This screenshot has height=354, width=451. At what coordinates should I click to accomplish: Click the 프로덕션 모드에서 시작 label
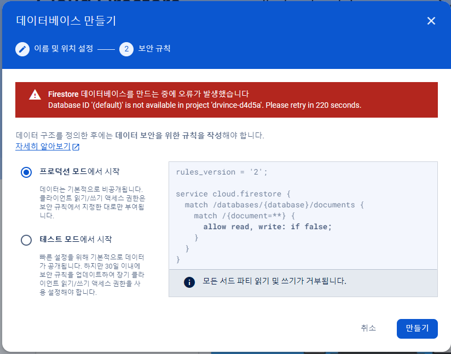click(80, 171)
